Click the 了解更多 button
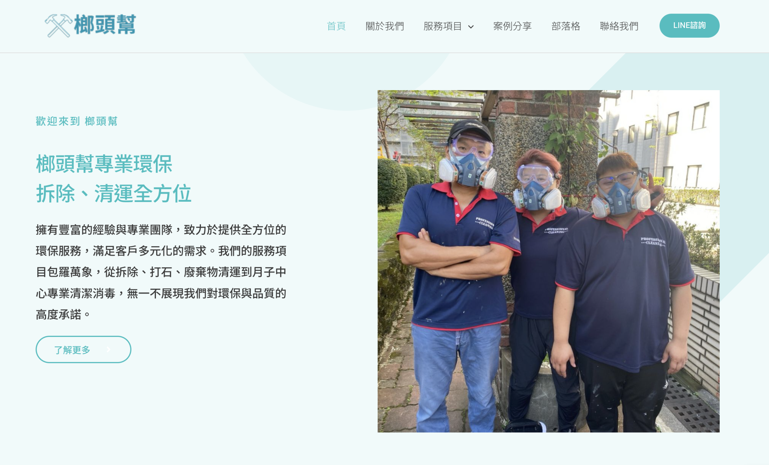Viewport: 769px width, 465px height. [x=83, y=349]
